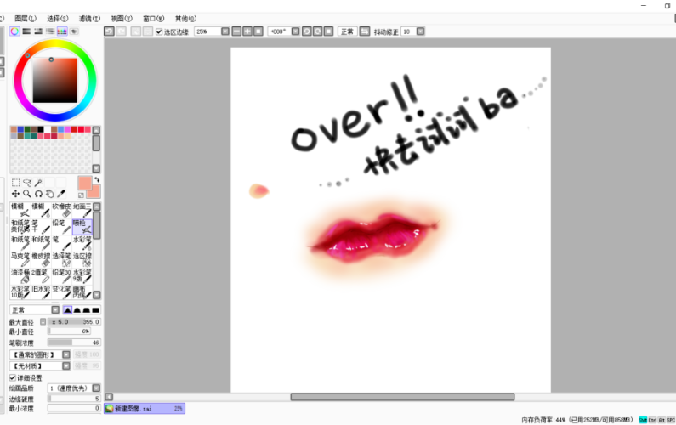Viewport: 676px width, 425px height.
Task: Toggle the 选区边缘 checkbox
Action: pyautogui.click(x=159, y=31)
